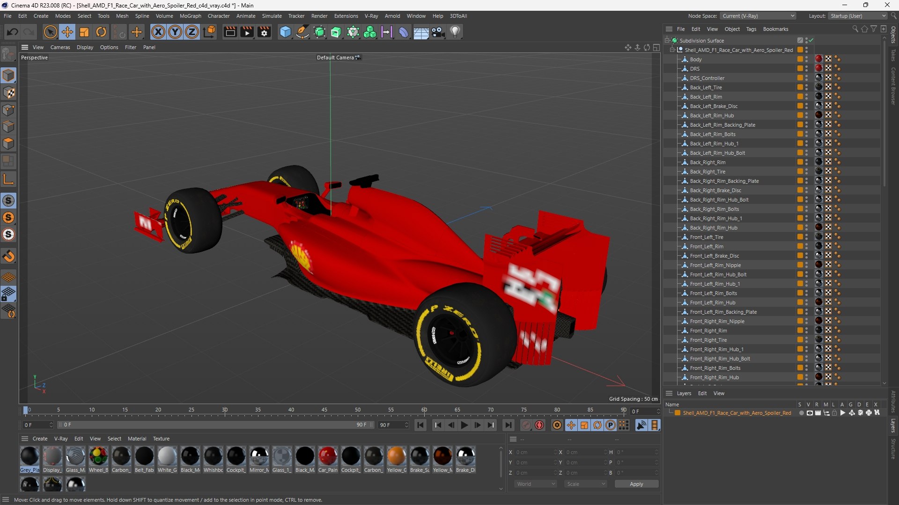Toggle visibility dots for Body object
This screenshot has width=899, height=505.
(x=806, y=59)
